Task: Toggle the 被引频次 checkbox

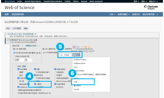Action: [35, 75]
